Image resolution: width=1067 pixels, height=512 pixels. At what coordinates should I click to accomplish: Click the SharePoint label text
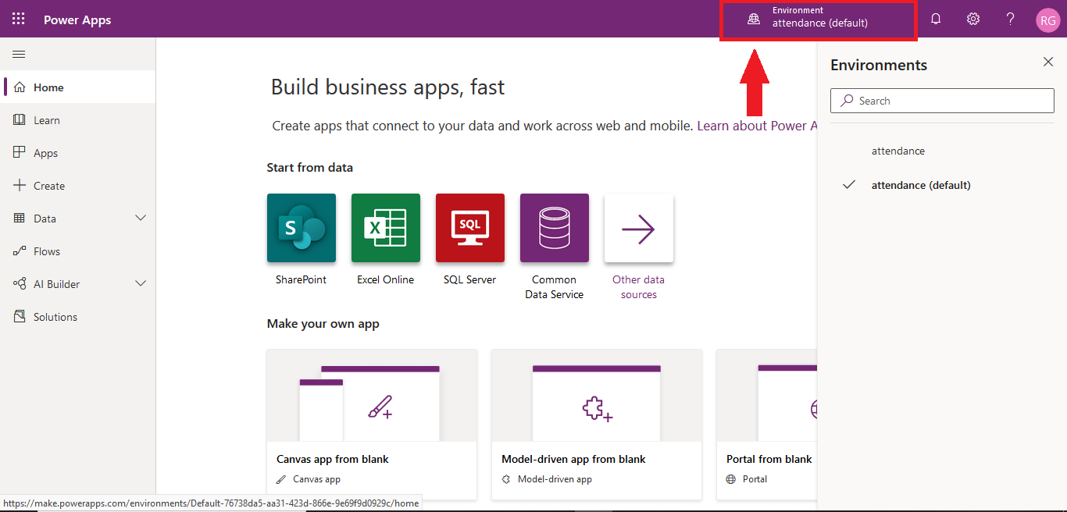coord(302,279)
